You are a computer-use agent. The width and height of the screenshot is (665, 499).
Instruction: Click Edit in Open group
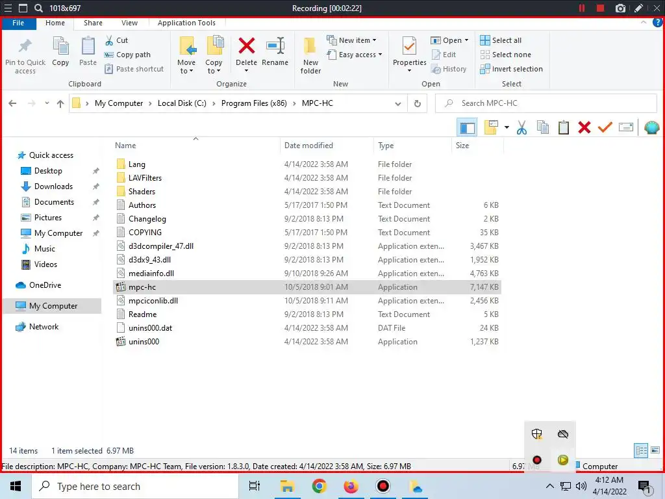(x=444, y=55)
